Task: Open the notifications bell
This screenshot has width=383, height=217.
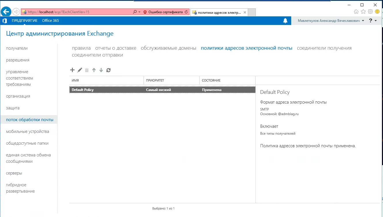Action: click(285, 21)
